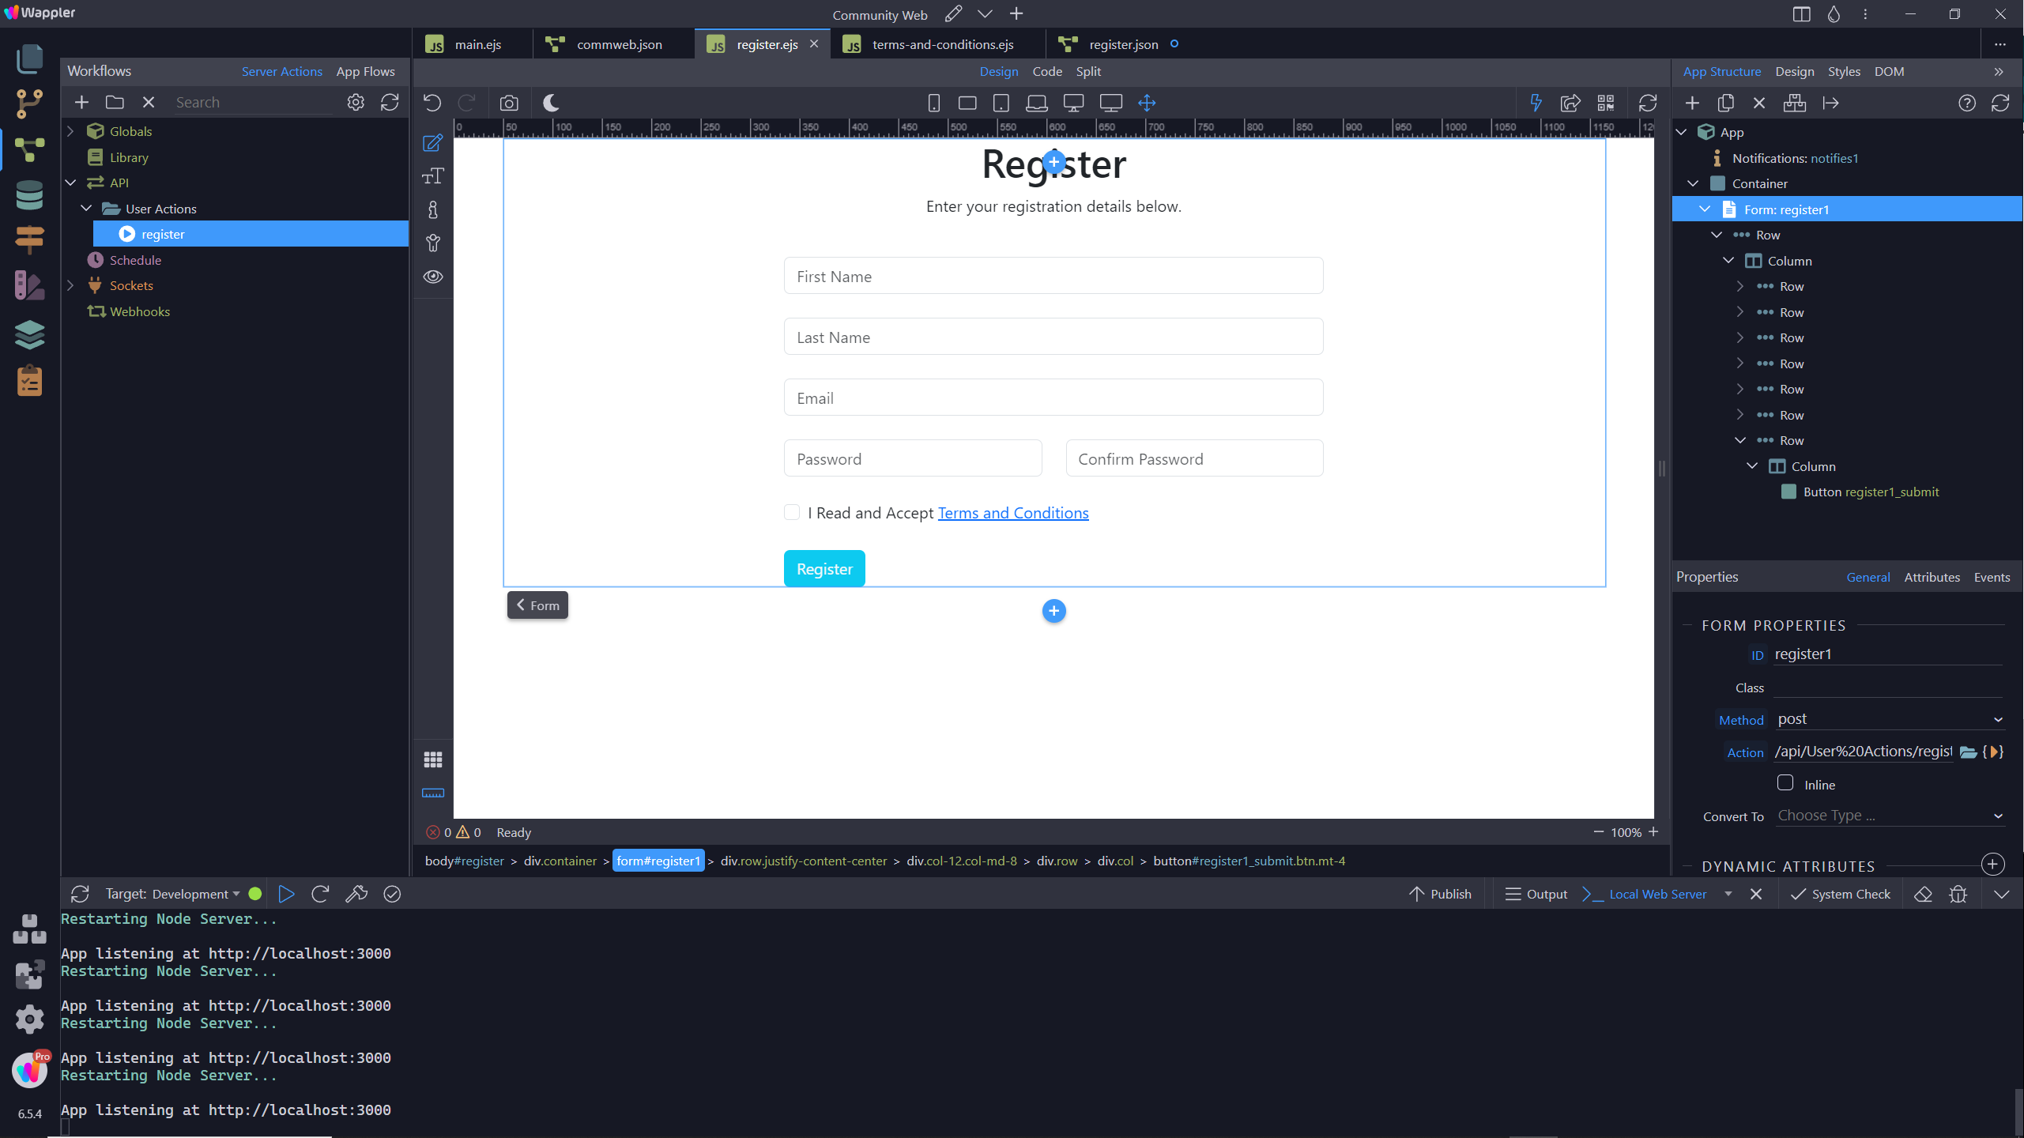This screenshot has width=2024, height=1138.
Task: Take a screenshot with the camera toolbar icon
Action: pyautogui.click(x=508, y=103)
